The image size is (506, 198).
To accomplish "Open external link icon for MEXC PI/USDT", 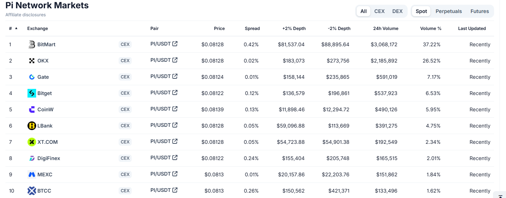I will coord(175,174).
